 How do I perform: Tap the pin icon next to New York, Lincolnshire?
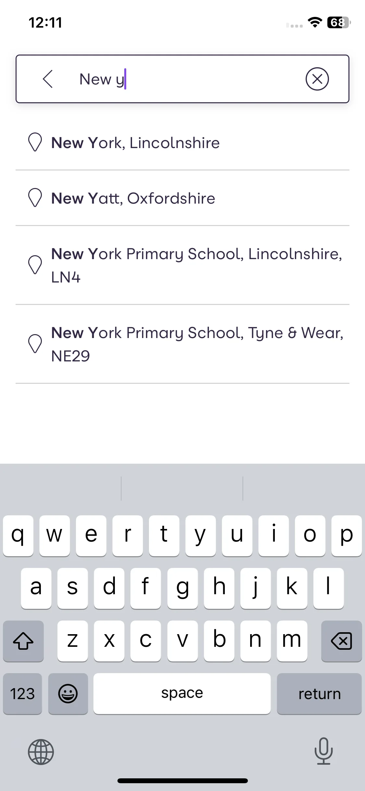click(35, 142)
